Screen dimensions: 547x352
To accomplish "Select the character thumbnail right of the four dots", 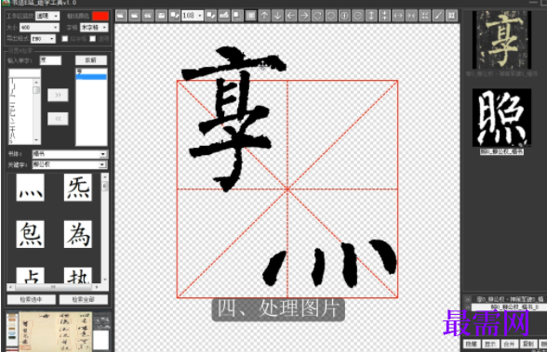I will point(78,188).
